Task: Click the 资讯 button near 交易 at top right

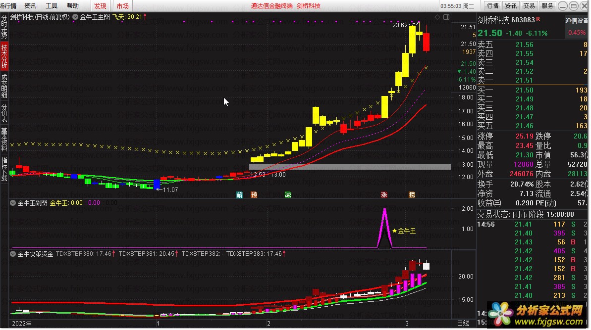Action: [x=511, y=5]
